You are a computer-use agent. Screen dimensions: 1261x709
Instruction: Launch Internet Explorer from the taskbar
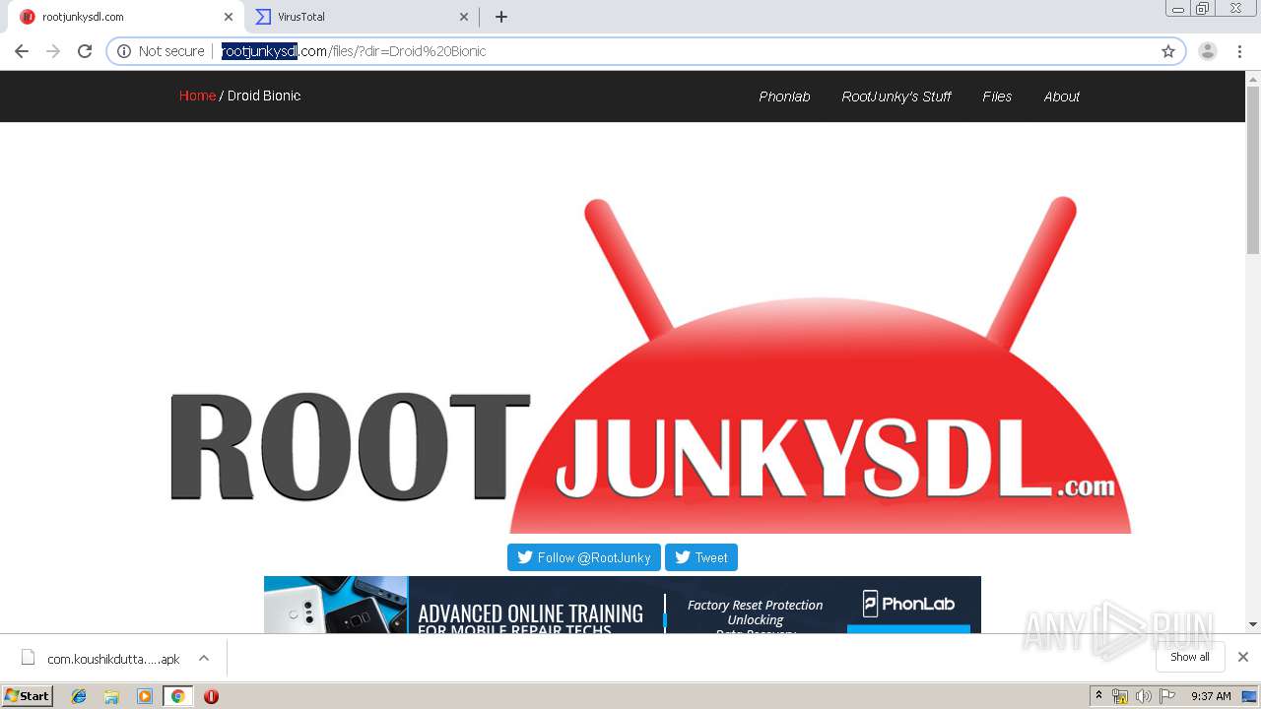[x=79, y=696]
